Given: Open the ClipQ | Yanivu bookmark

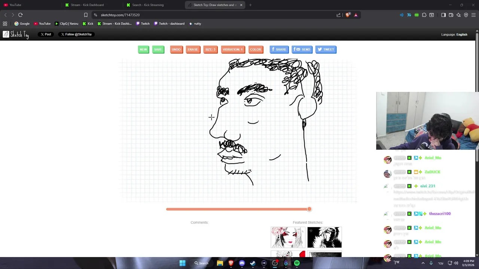Looking at the screenshot, I should (x=67, y=24).
